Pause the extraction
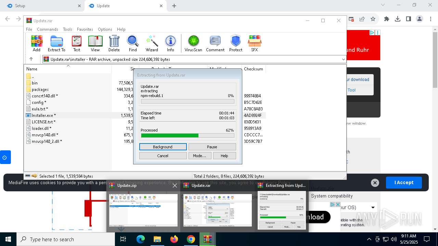Screen dimensions: 438x246 coord(212,147)
